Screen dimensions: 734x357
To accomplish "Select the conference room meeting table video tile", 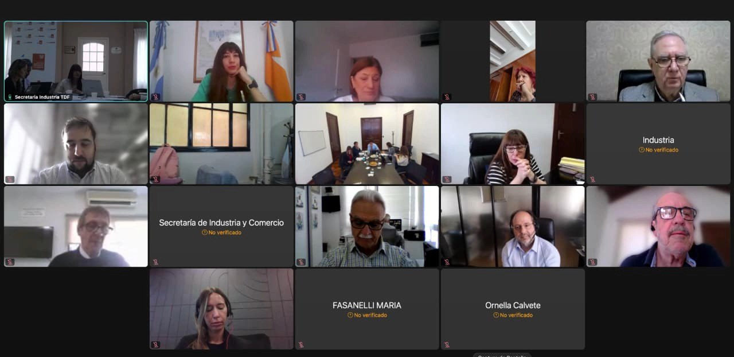I will pyautogui.click(x=367, y=143).
